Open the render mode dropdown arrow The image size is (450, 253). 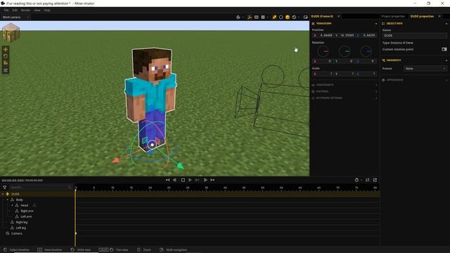coord(299,18)
